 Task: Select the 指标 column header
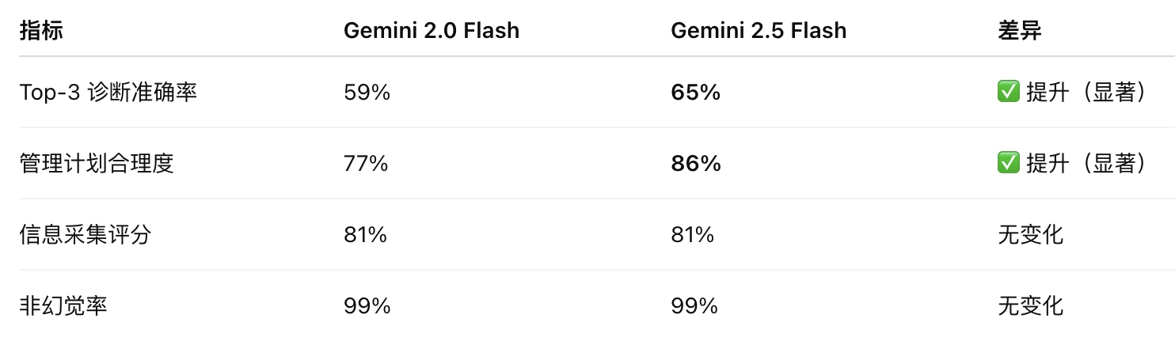click(41, 31)
